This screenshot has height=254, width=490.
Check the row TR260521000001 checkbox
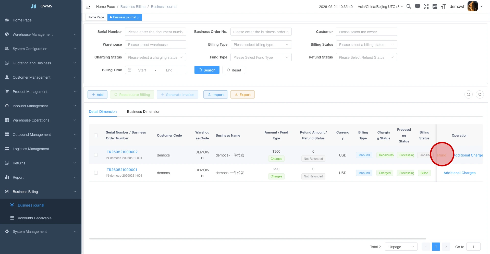coord(96,173)
